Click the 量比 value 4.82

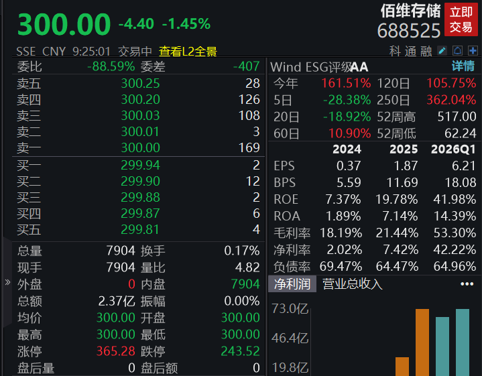[x=247, y=267]
